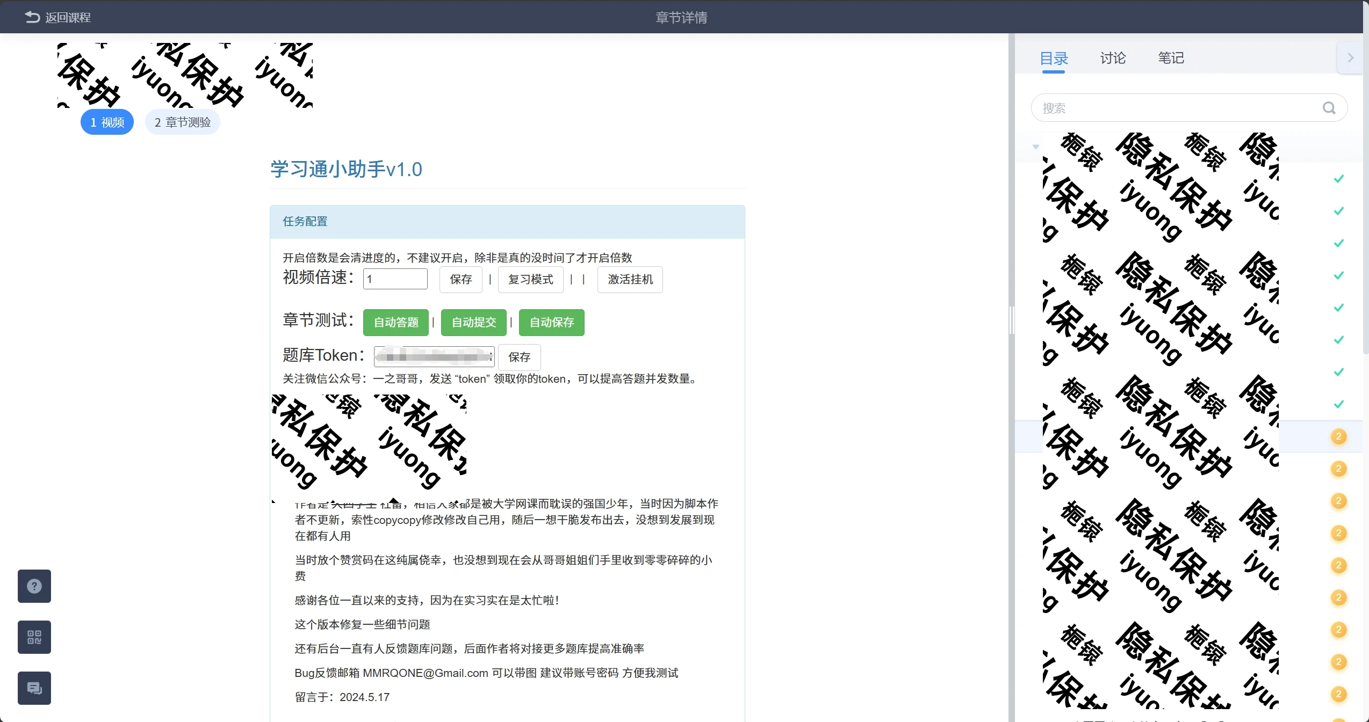The height and width of the screenshot is (722, 1369).
Task: Save the video playback speed
Action: point(460,280)
